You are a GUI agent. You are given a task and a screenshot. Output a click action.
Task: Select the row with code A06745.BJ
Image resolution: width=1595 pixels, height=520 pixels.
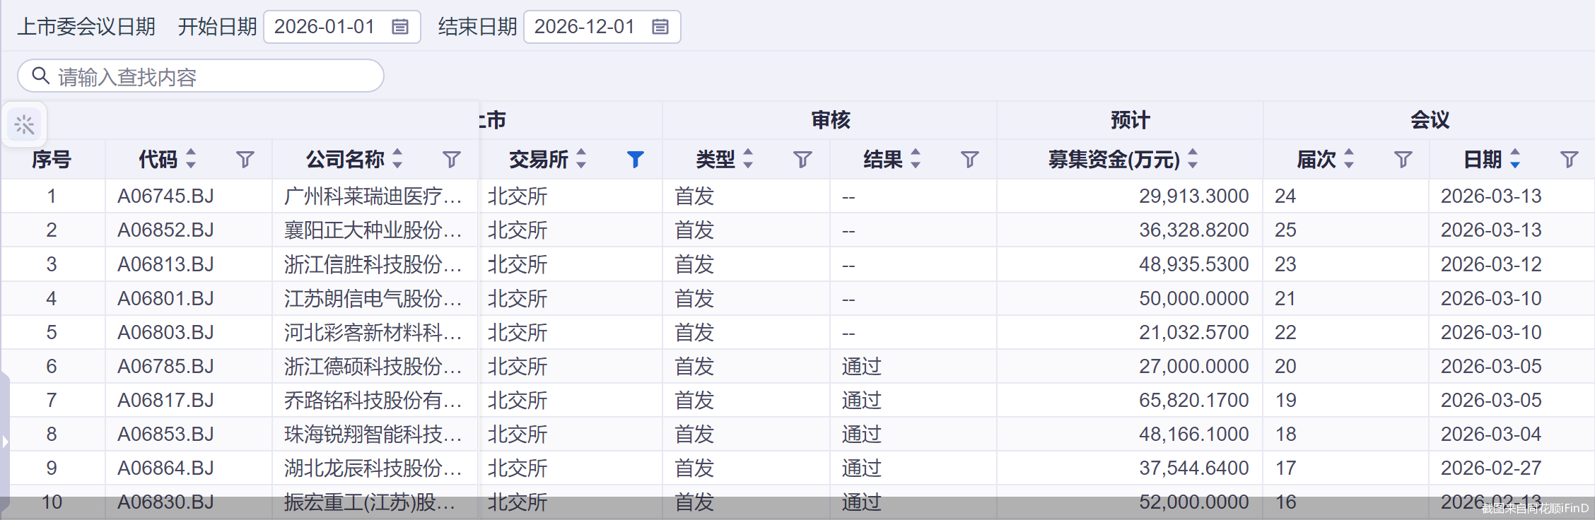coord(165,196)
